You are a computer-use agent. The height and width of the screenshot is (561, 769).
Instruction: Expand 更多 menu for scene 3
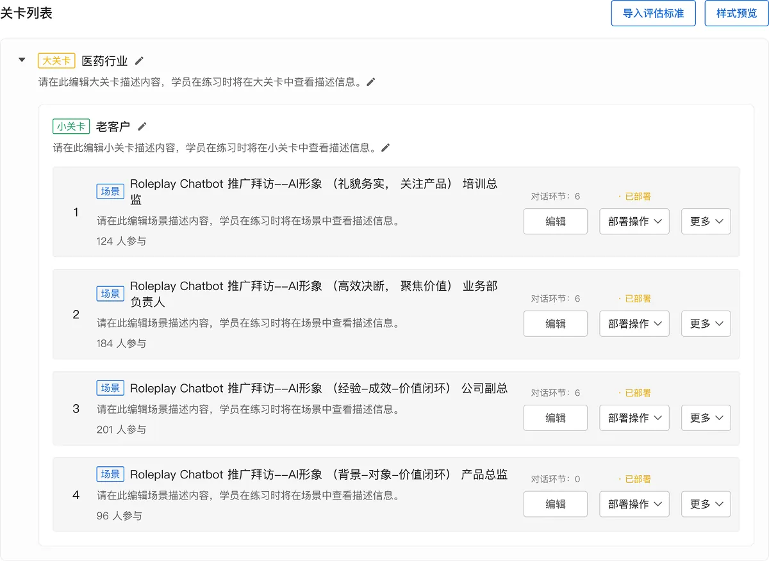706,418
